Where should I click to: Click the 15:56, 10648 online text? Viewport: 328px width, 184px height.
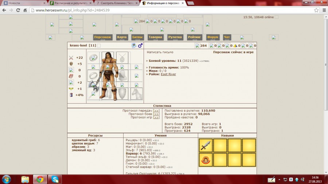coord(258,17)
